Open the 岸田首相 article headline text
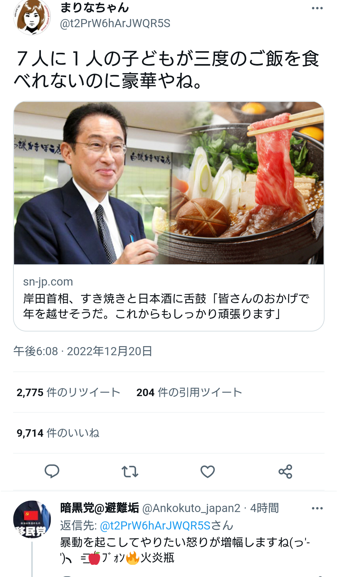This screenshot has width=337, height=577. pyautogui.click(x=166, y=306)
